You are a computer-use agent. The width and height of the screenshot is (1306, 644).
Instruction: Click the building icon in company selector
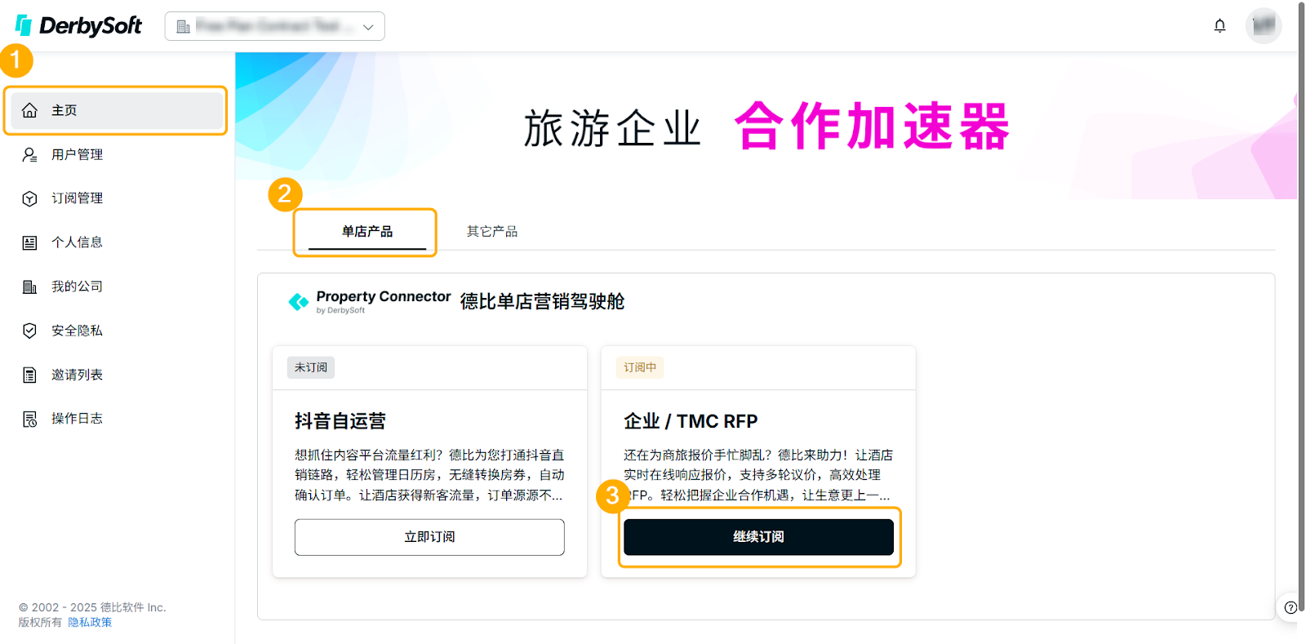184,27
